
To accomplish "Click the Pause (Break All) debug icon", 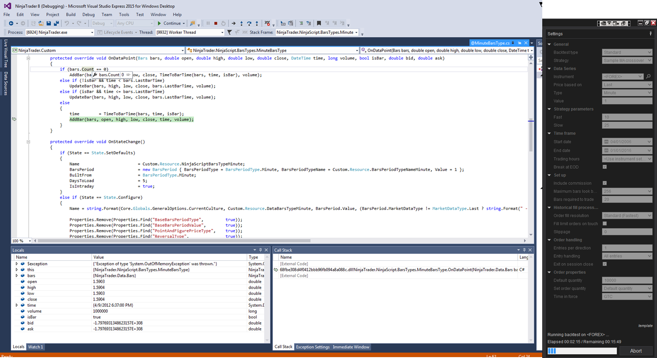I will pyautogui.click(x=208, y=23).
